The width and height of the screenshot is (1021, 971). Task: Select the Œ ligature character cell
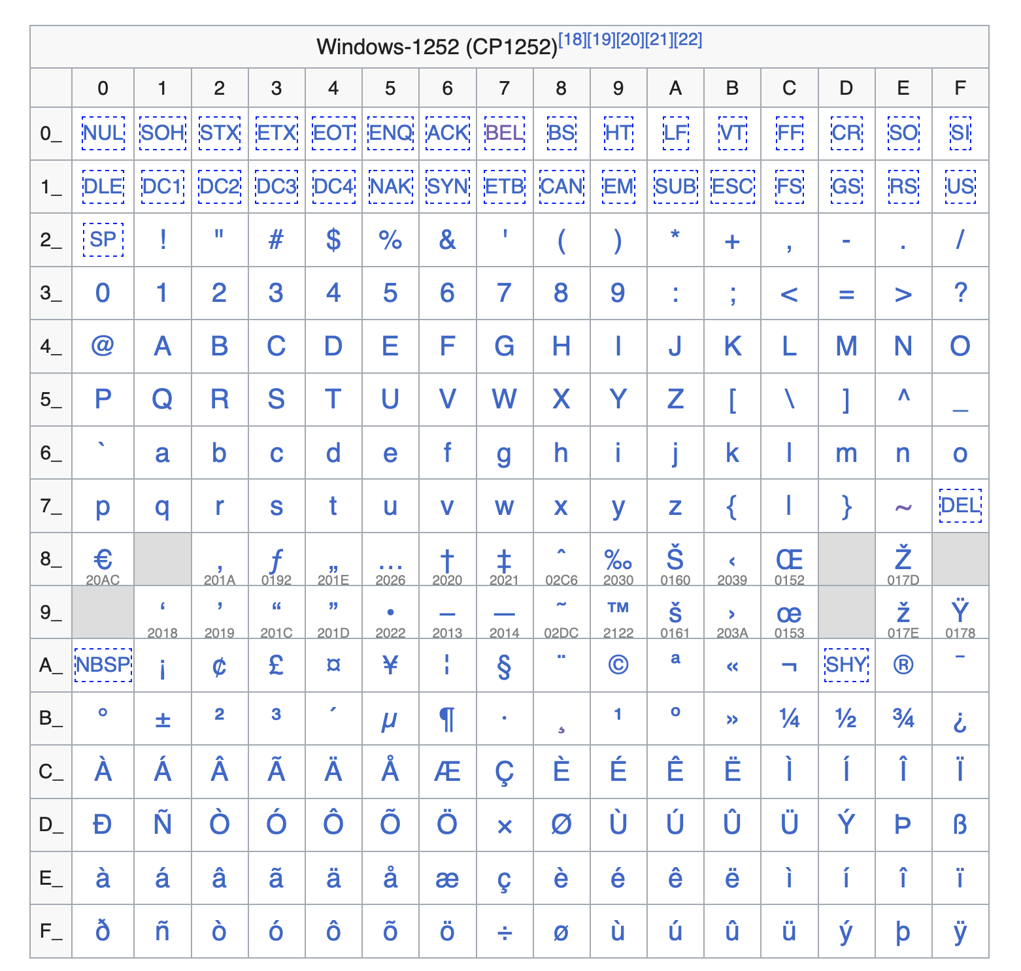(789, 559)
